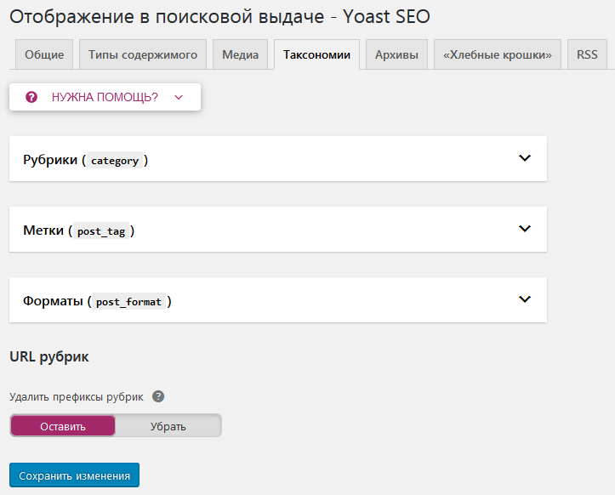Expand the Метки (post_tag) section

[524, 229]
